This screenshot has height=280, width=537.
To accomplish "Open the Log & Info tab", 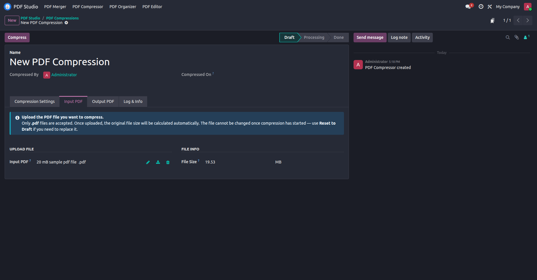I will pos(133,101).
